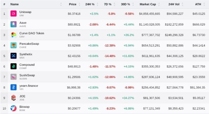
Task: Open the Synthetix coin link
Action: tap(26, 54)
